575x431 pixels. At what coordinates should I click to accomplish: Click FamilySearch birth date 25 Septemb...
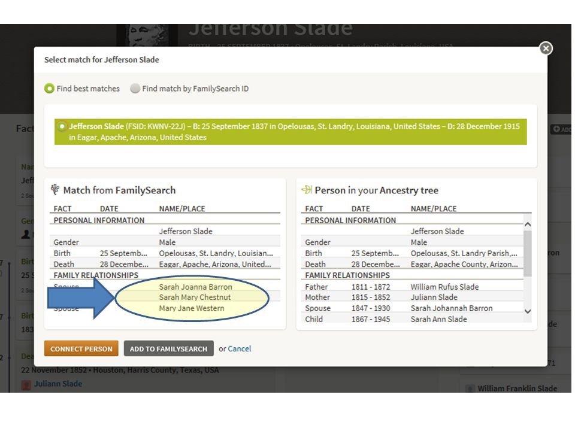pyautogui.click(x=123, y=253)
